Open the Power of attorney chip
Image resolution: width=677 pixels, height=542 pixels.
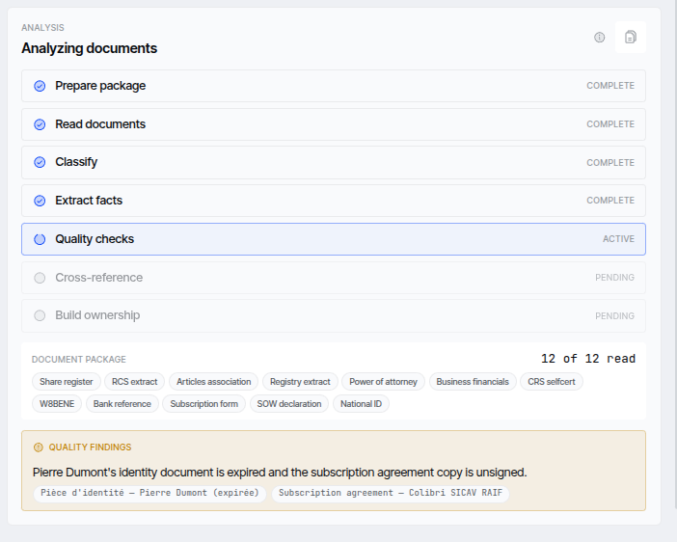(383, 382)
